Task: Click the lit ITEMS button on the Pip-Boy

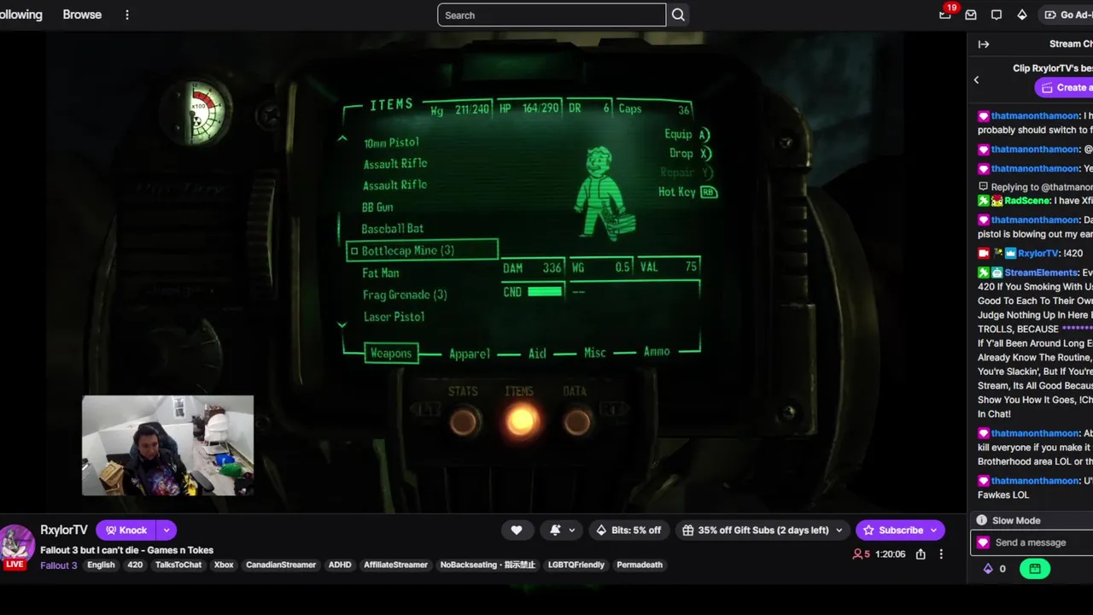Action: click(x=521, y=420)
